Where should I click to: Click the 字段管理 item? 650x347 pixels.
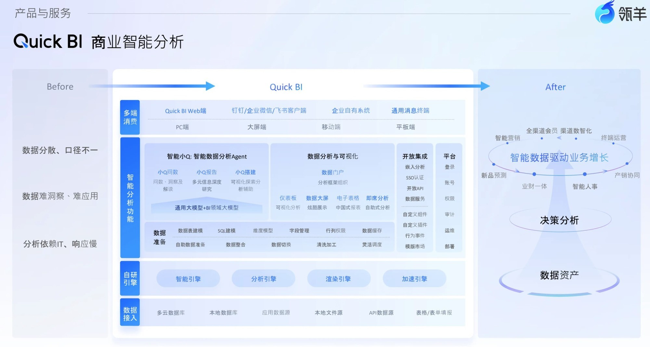[x=299, y=230]
